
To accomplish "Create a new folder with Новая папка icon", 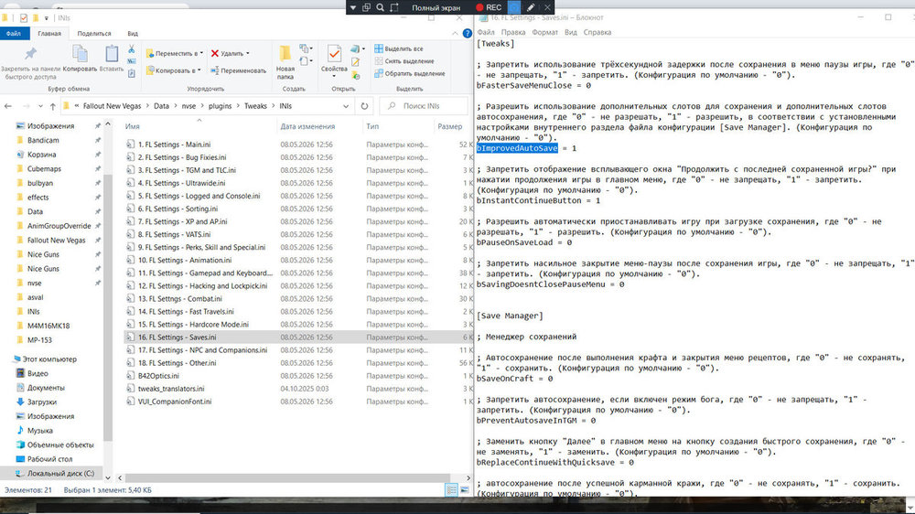I will 285,54.
